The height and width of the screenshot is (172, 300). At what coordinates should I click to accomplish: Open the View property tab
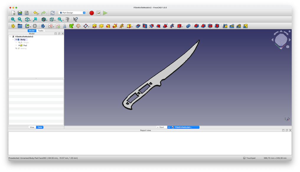coord(32,127)
